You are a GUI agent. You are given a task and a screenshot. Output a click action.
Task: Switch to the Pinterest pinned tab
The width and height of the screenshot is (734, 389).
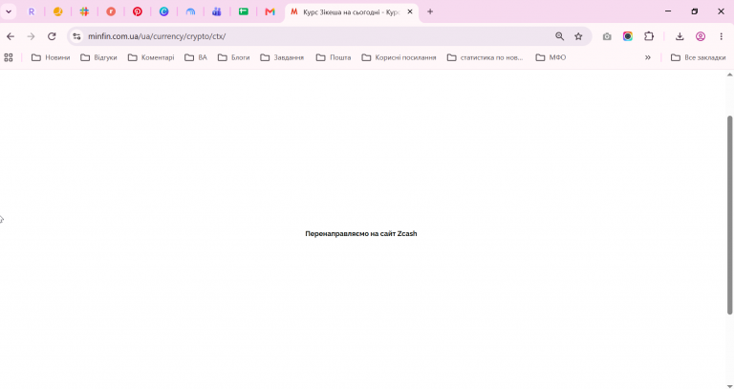pyautogui.click(x=138, y=11)
